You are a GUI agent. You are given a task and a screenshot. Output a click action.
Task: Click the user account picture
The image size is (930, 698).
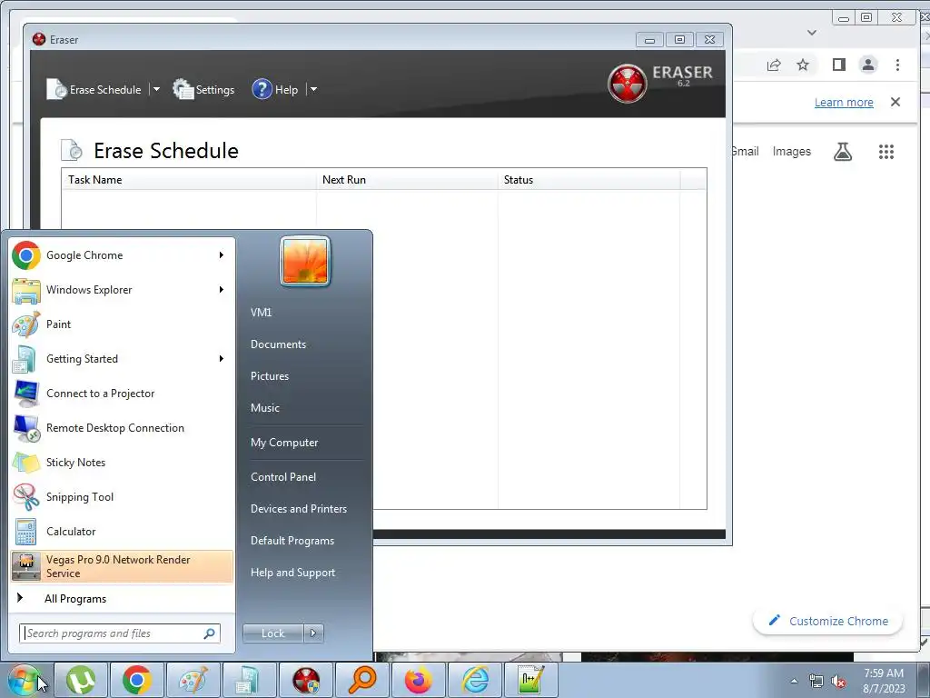305,261
